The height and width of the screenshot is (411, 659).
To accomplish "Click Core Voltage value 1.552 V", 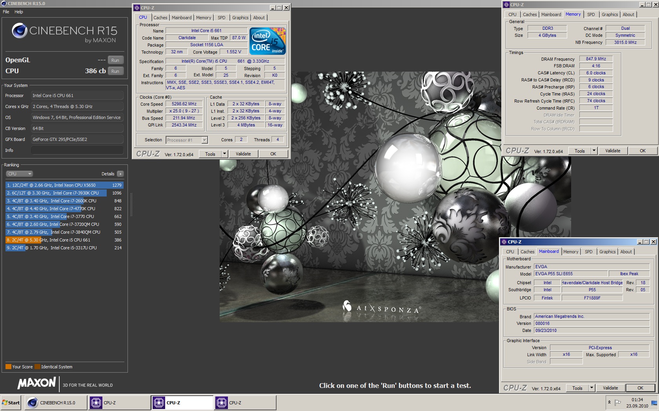I will [234, 52].
